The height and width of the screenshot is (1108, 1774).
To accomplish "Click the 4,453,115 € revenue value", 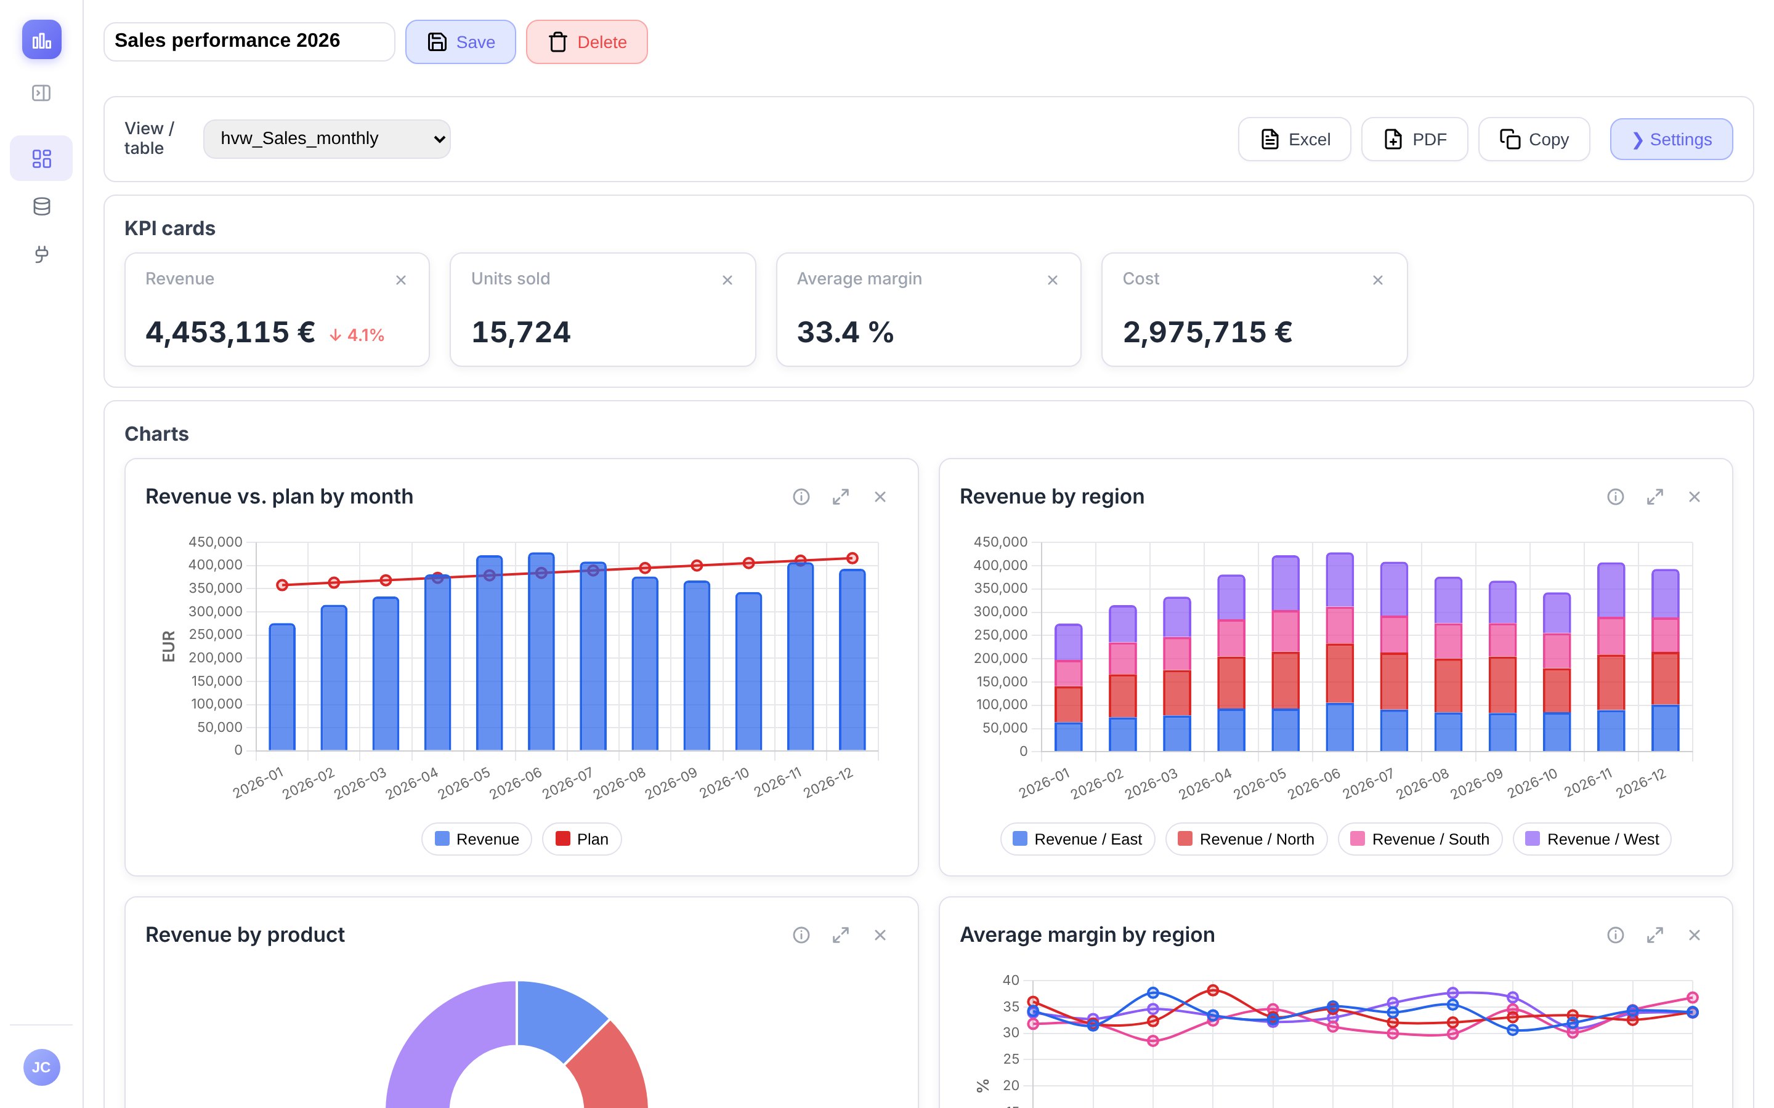I will point(230,332).
